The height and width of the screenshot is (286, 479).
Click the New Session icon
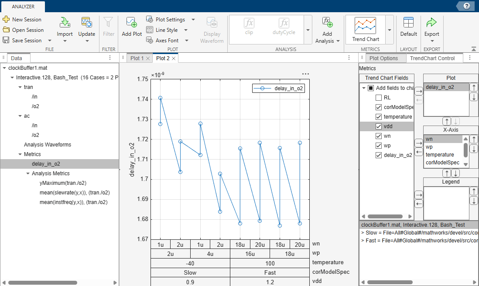(6, 19)
